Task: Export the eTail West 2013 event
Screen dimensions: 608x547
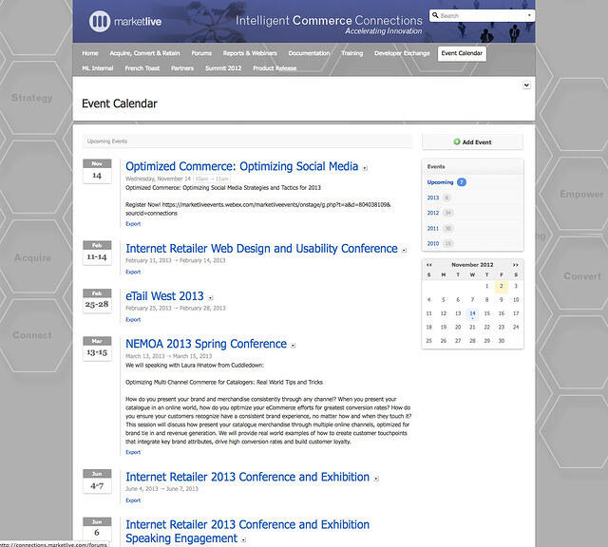Action: coord(133,320)
